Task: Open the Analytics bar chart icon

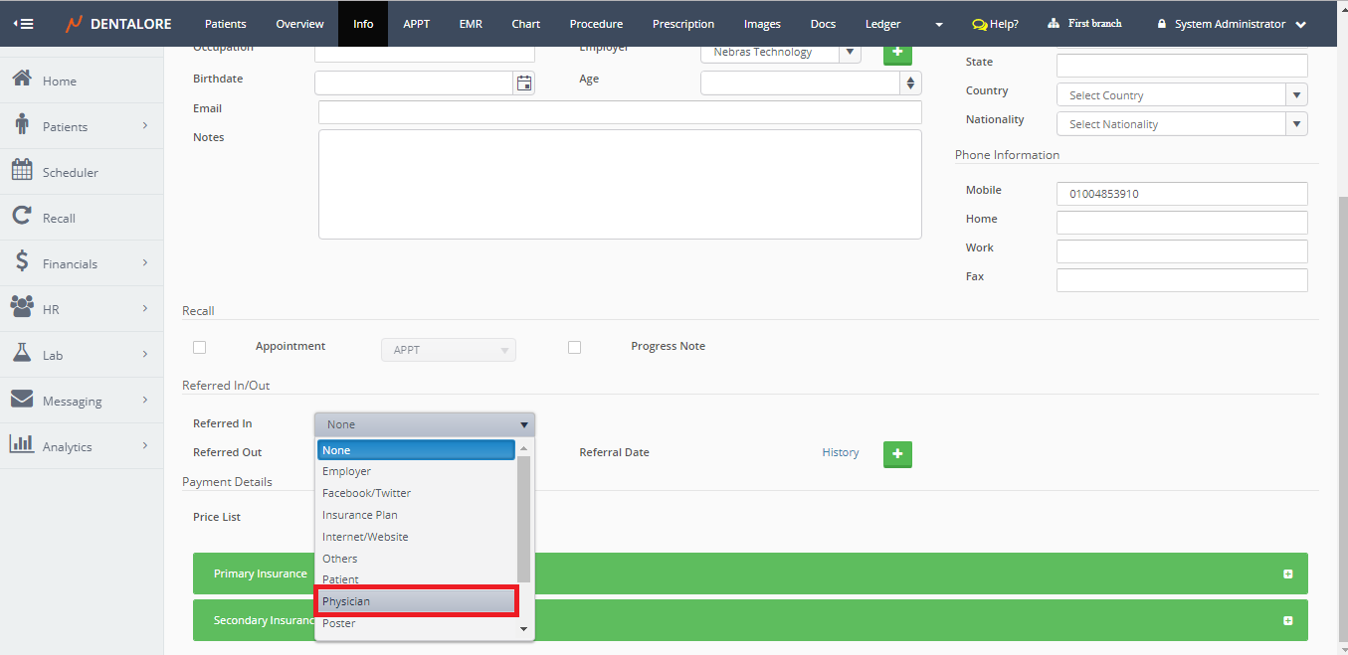Action: [x=22, y=445]
